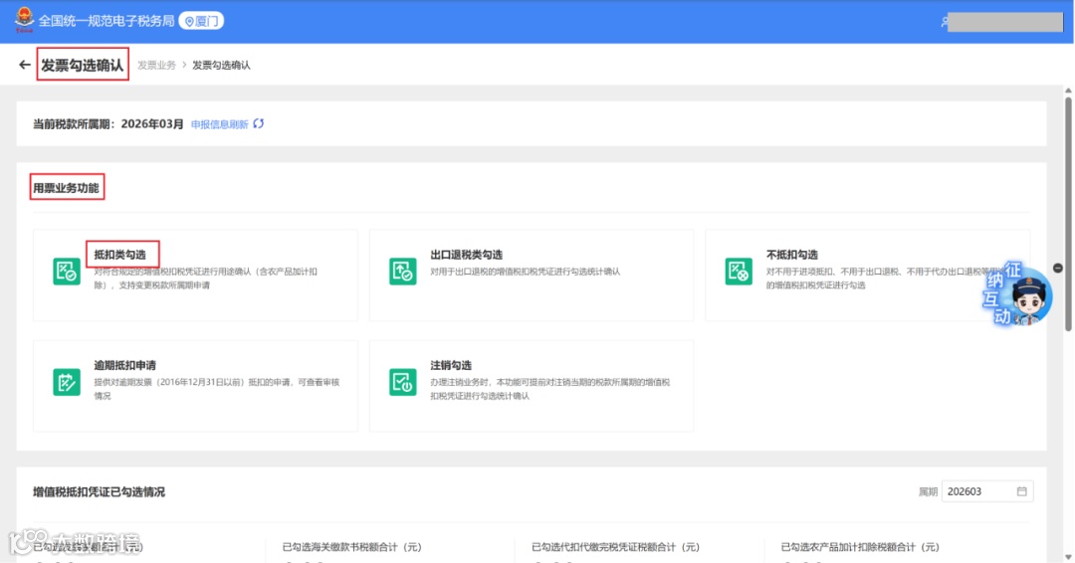Image resolution: width=1075 pixels, height=563 pixels.
Task: Click the 全国统一规范电子税务局 title
Action: click(107, 21)
